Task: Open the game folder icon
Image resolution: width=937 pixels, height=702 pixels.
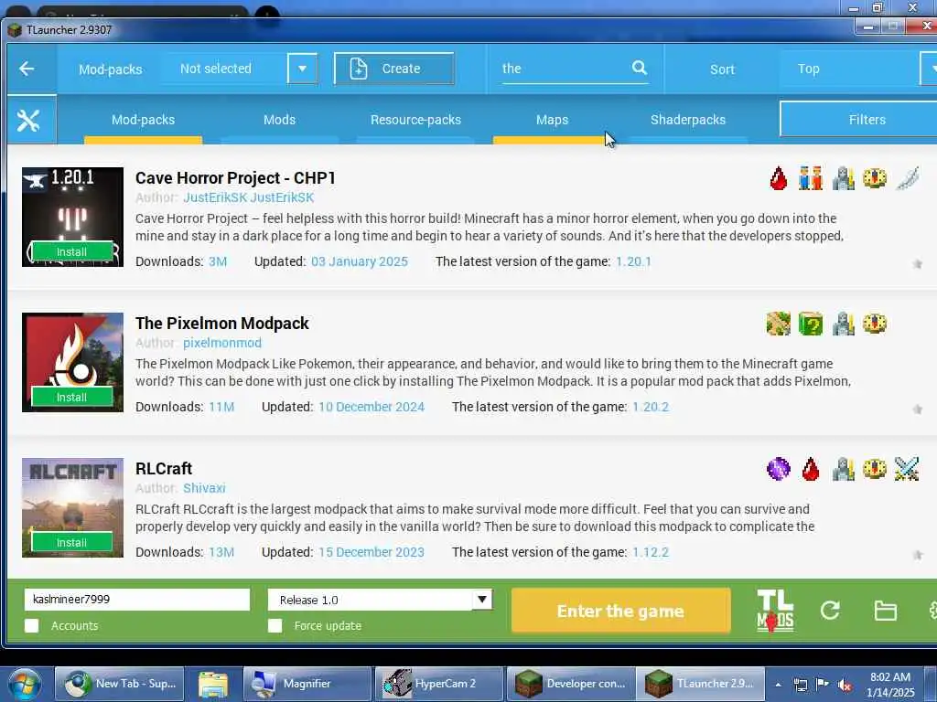Action: click(x=885, y=611)
